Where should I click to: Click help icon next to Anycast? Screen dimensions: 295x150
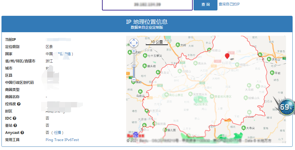click(22, 133)
